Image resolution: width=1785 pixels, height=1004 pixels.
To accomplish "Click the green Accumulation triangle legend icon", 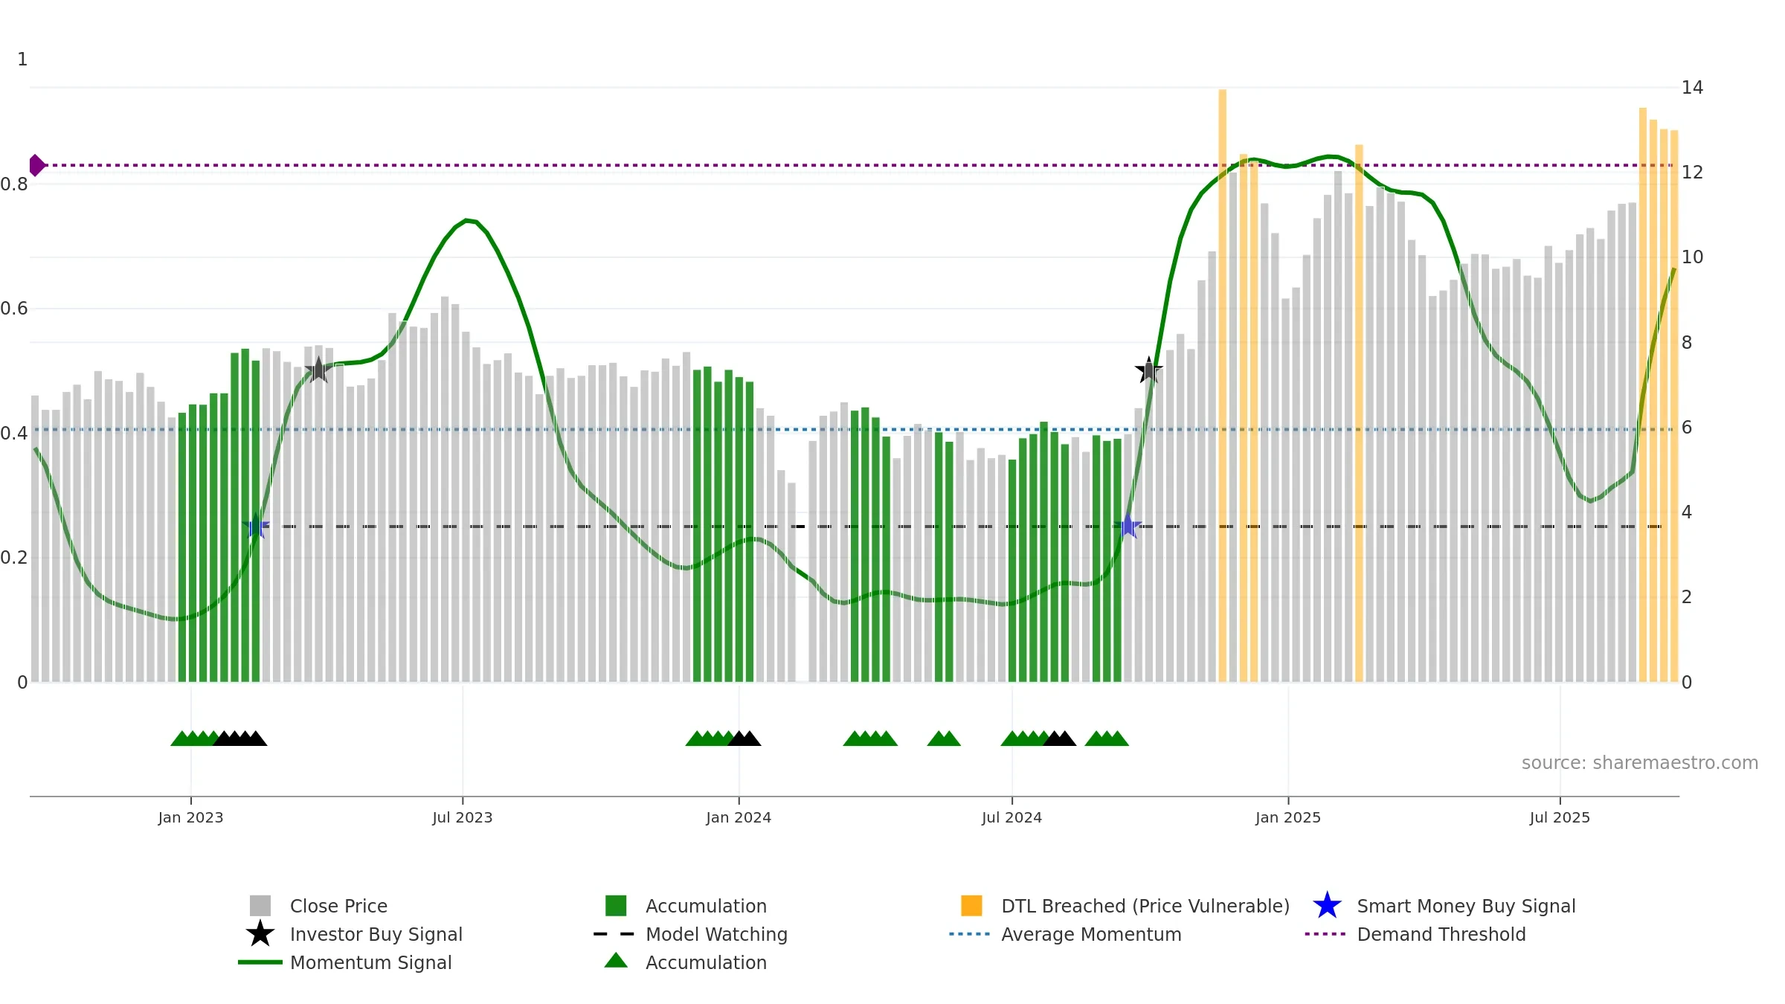I will pyautogui.click(x=616, y=961).
